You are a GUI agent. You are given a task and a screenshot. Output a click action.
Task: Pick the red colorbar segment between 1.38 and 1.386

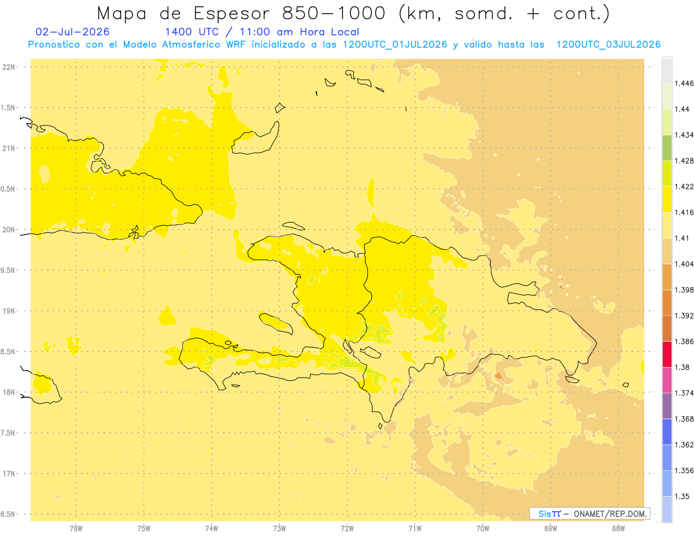point(667,354)
